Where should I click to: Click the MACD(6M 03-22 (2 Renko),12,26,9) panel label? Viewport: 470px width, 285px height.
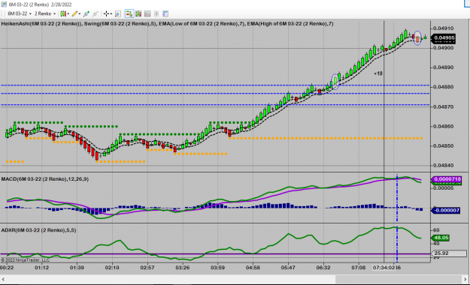[45, 179]
